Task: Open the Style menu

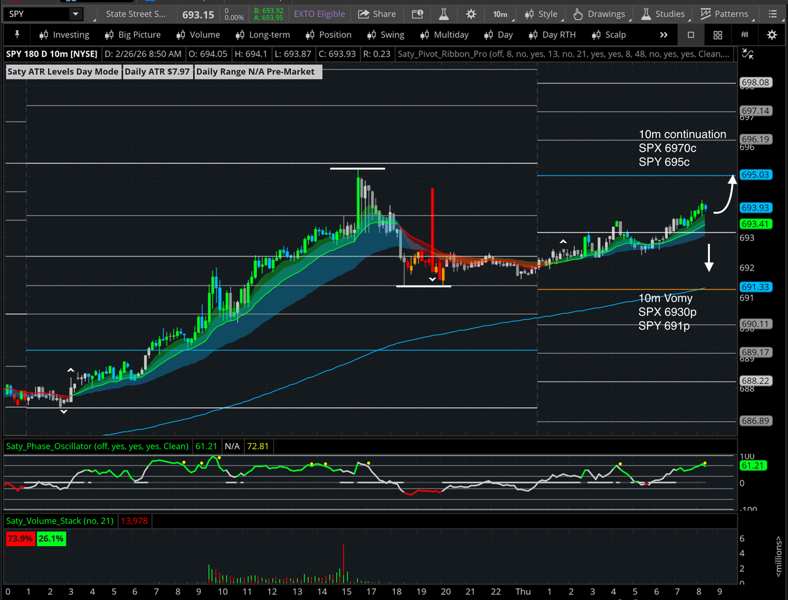Action: pos(542,14)
